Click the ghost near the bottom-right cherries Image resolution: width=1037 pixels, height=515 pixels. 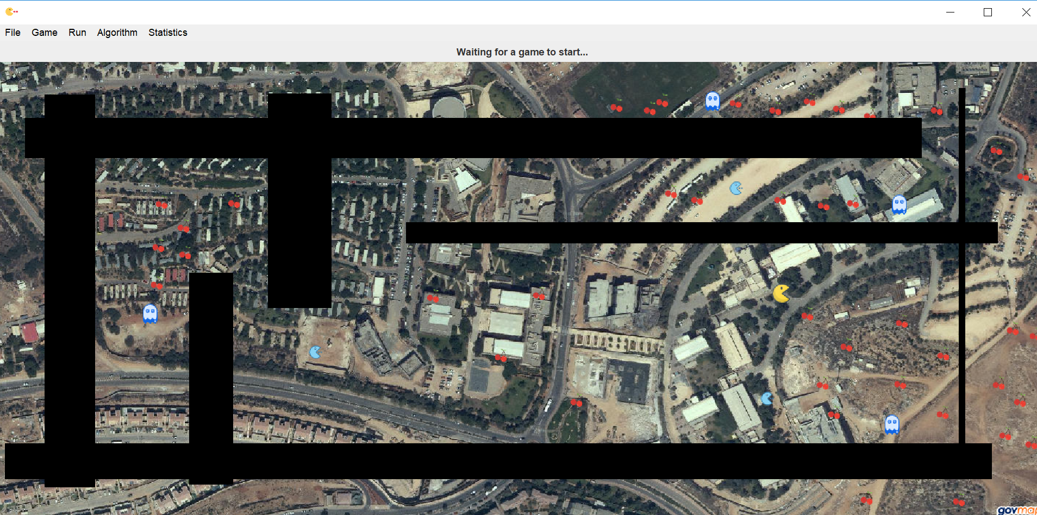(891, 424)
